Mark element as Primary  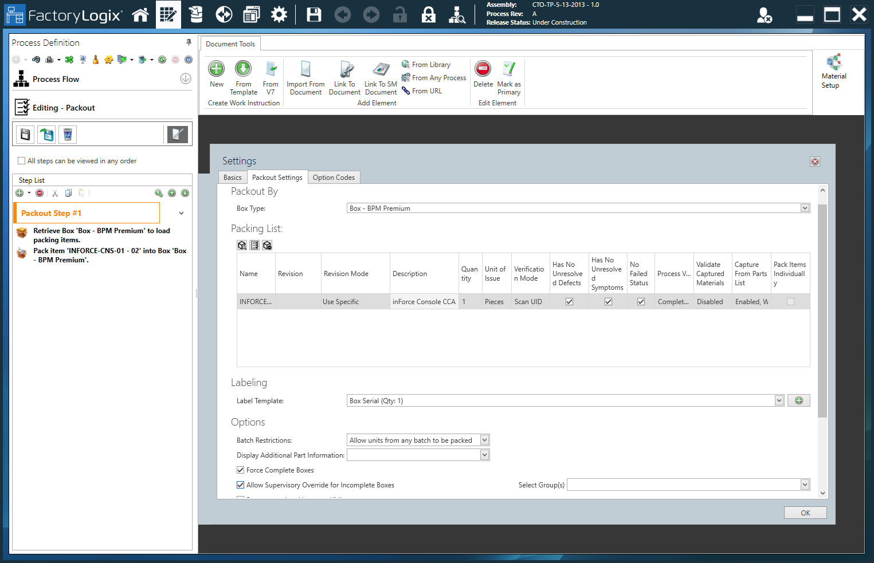tap(509, 76)
